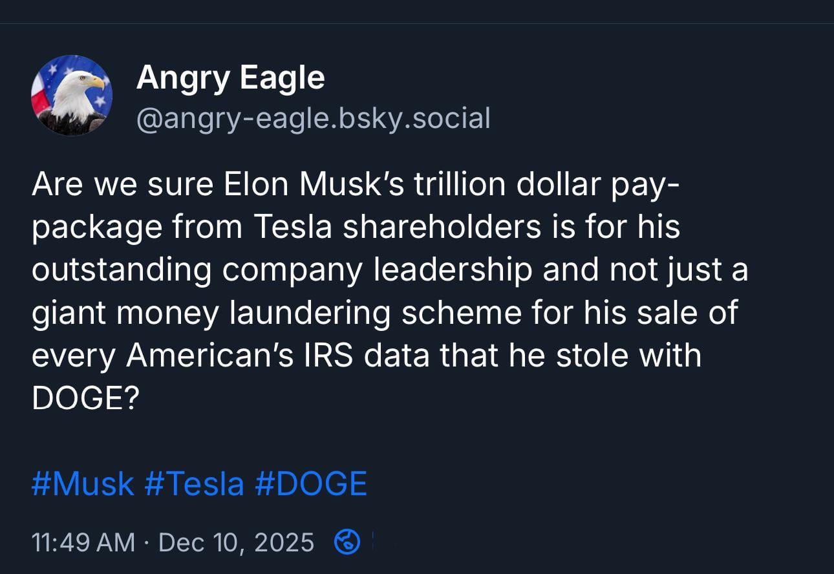
Task: Browse the #DOGE hashtag feed
Action: click(311, 484)
